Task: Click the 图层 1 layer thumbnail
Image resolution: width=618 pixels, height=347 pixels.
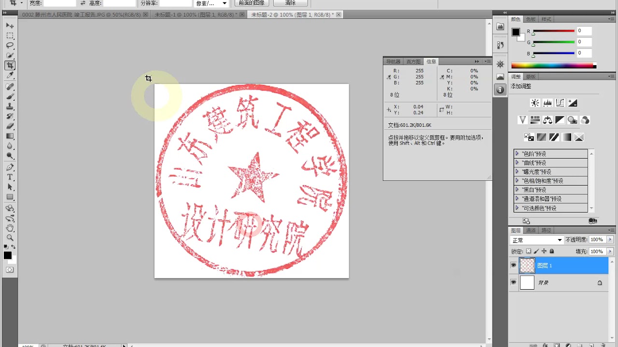Action: (x=527, y=265)
